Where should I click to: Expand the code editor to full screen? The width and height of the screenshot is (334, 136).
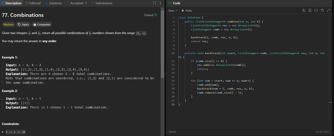click(x=328, y=11)
